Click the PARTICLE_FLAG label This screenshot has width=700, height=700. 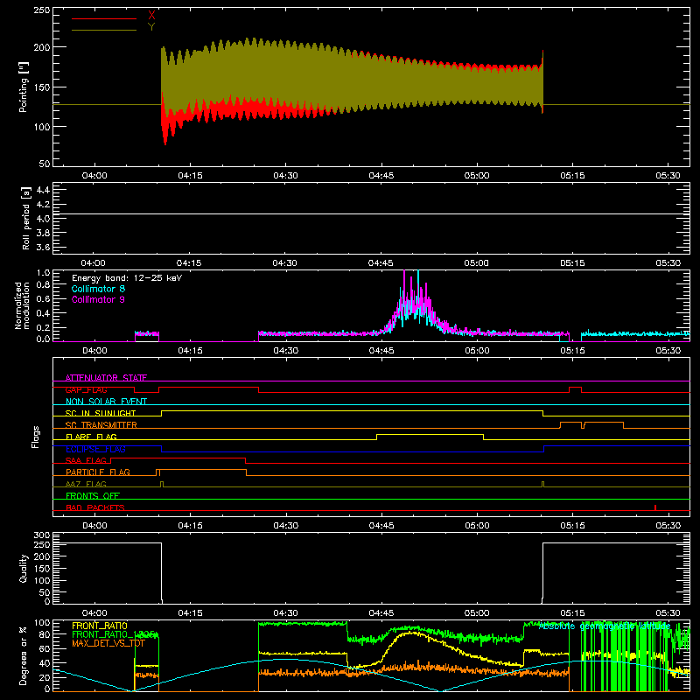click(x=98, y=472)
